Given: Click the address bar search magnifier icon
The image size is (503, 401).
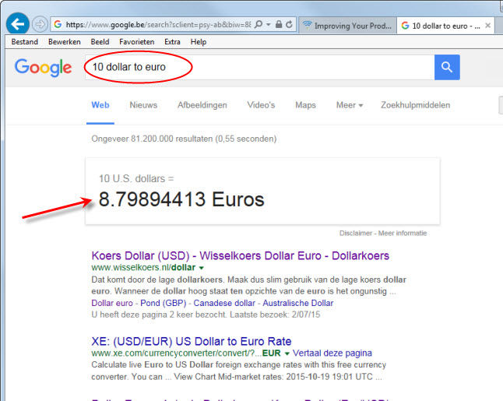Looking at the screenshot, I should (x=259, y=24).
